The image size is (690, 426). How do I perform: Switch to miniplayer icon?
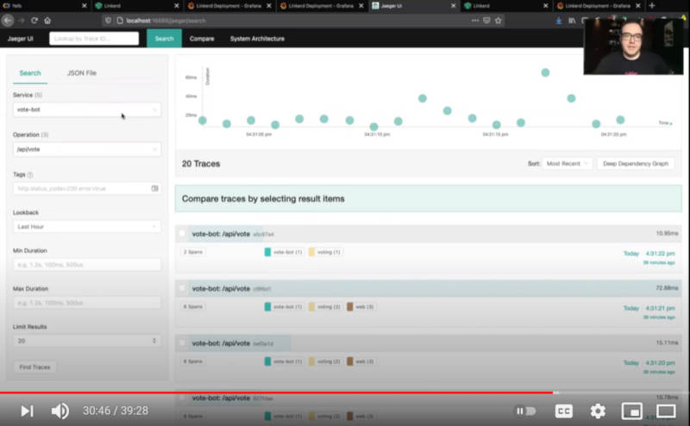click(x=631, y=411)
